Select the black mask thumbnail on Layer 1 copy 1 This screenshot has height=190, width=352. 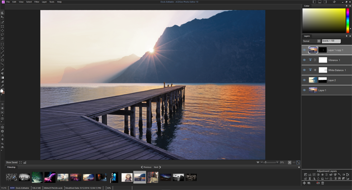click(x=323, y=50)
